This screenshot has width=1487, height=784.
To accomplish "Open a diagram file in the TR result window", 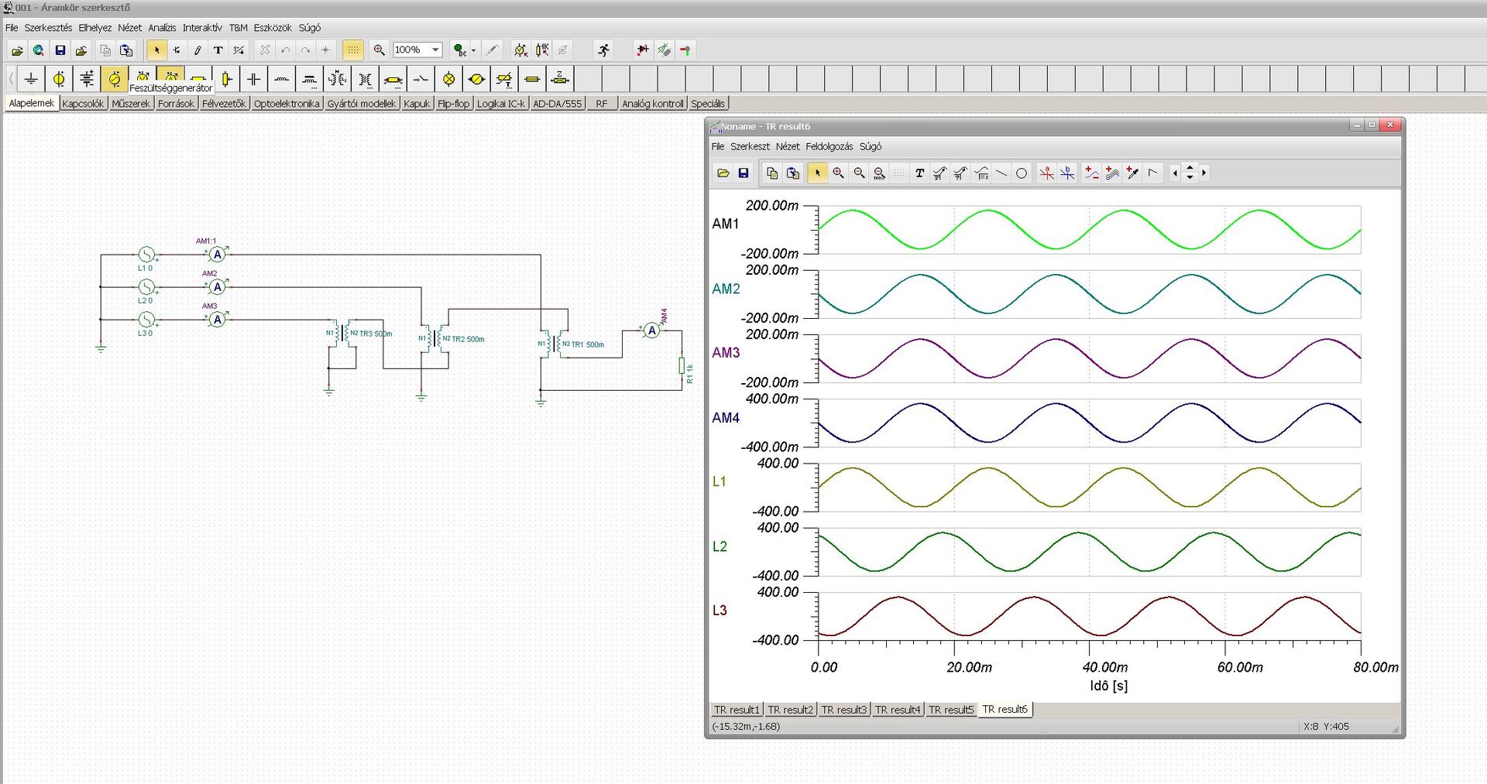I will pyautogui.click(x=723, y=173).
